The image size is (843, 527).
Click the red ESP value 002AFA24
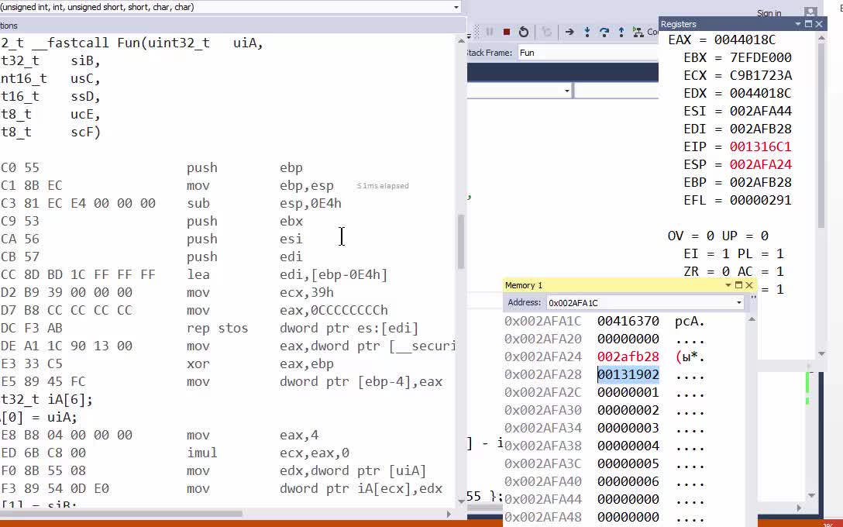coord(760,164)
